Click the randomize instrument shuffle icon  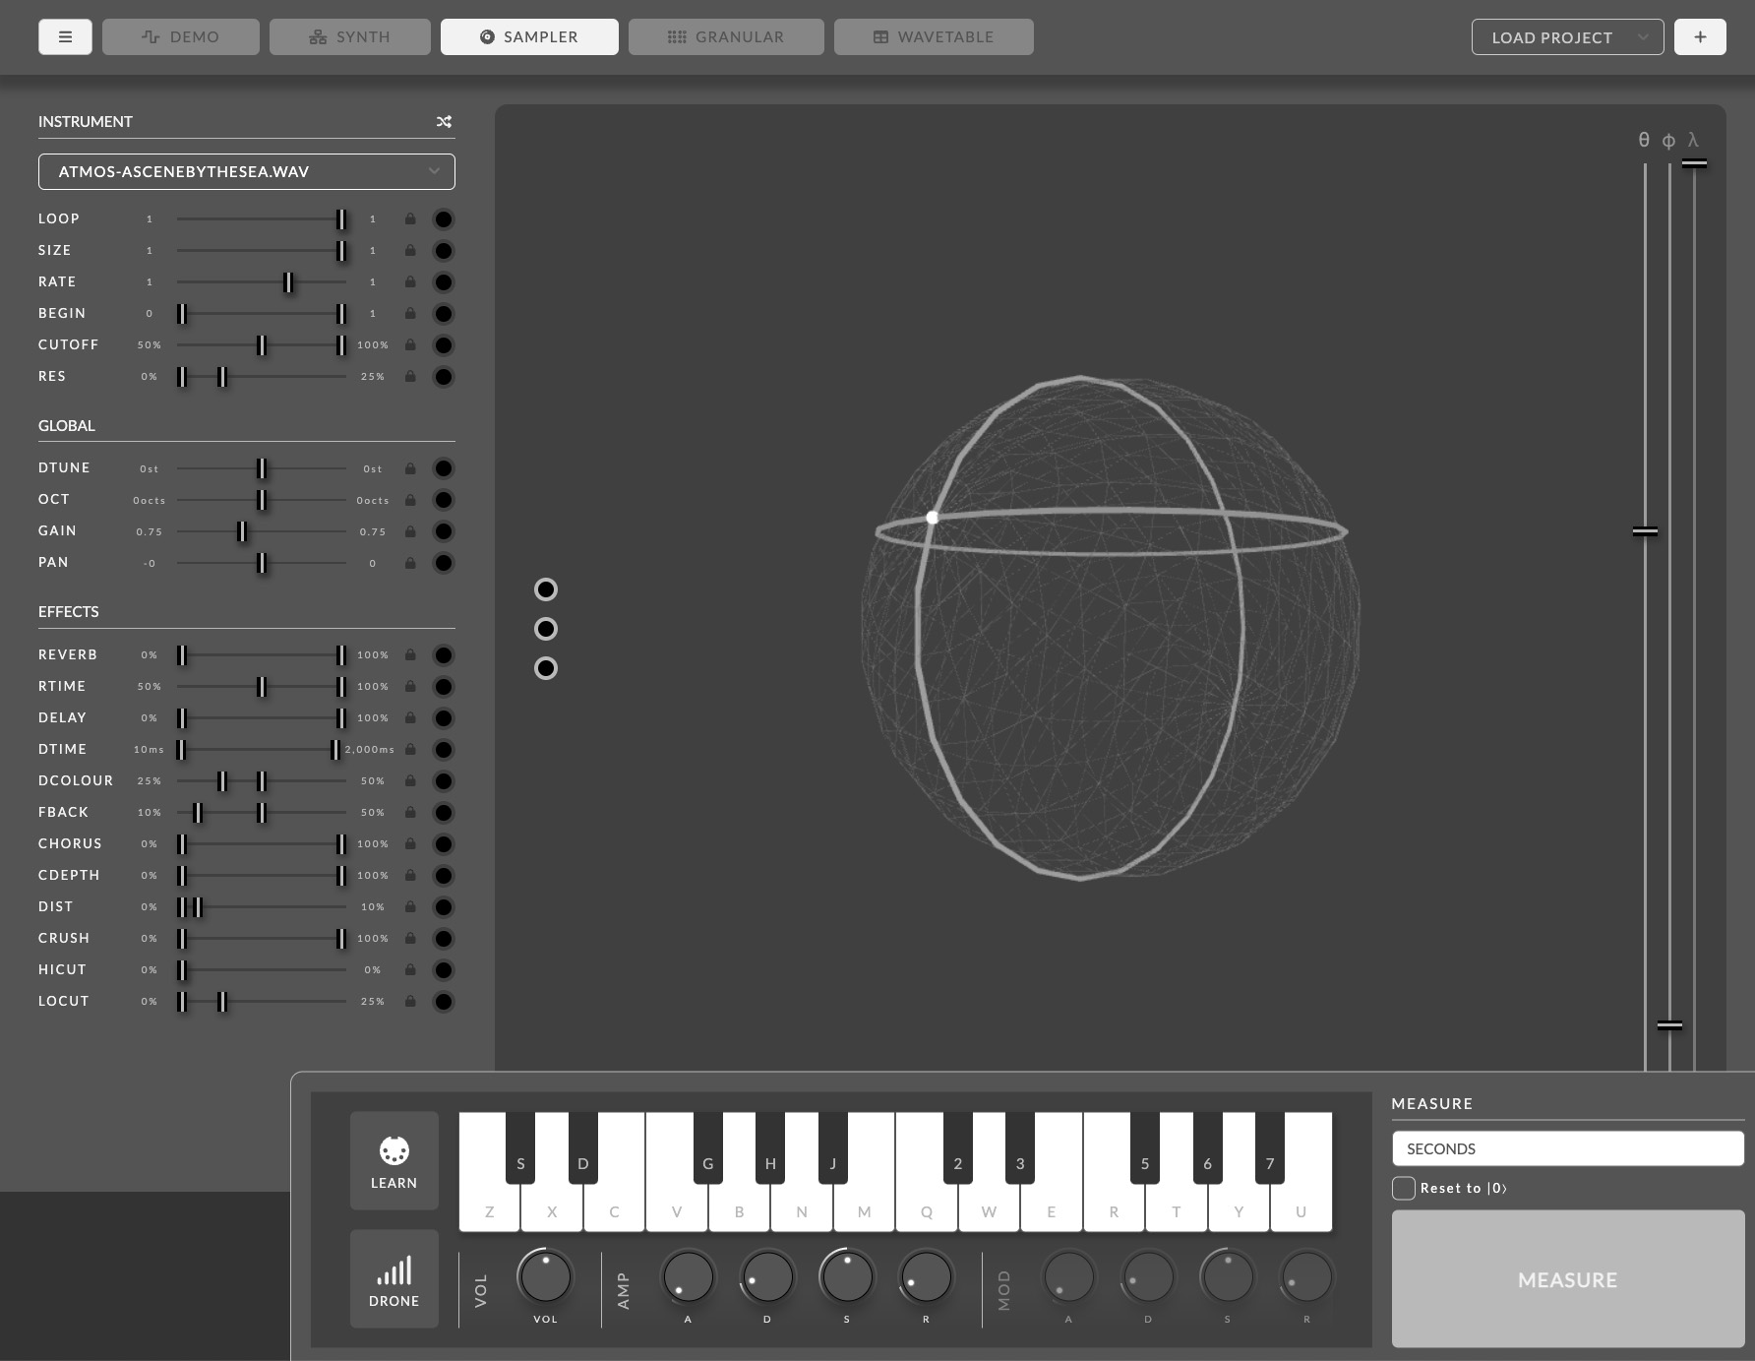coord(444,121)
